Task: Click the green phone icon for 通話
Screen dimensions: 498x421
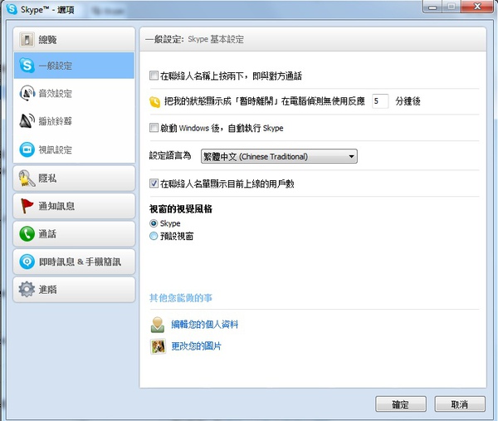Action: 27,234
